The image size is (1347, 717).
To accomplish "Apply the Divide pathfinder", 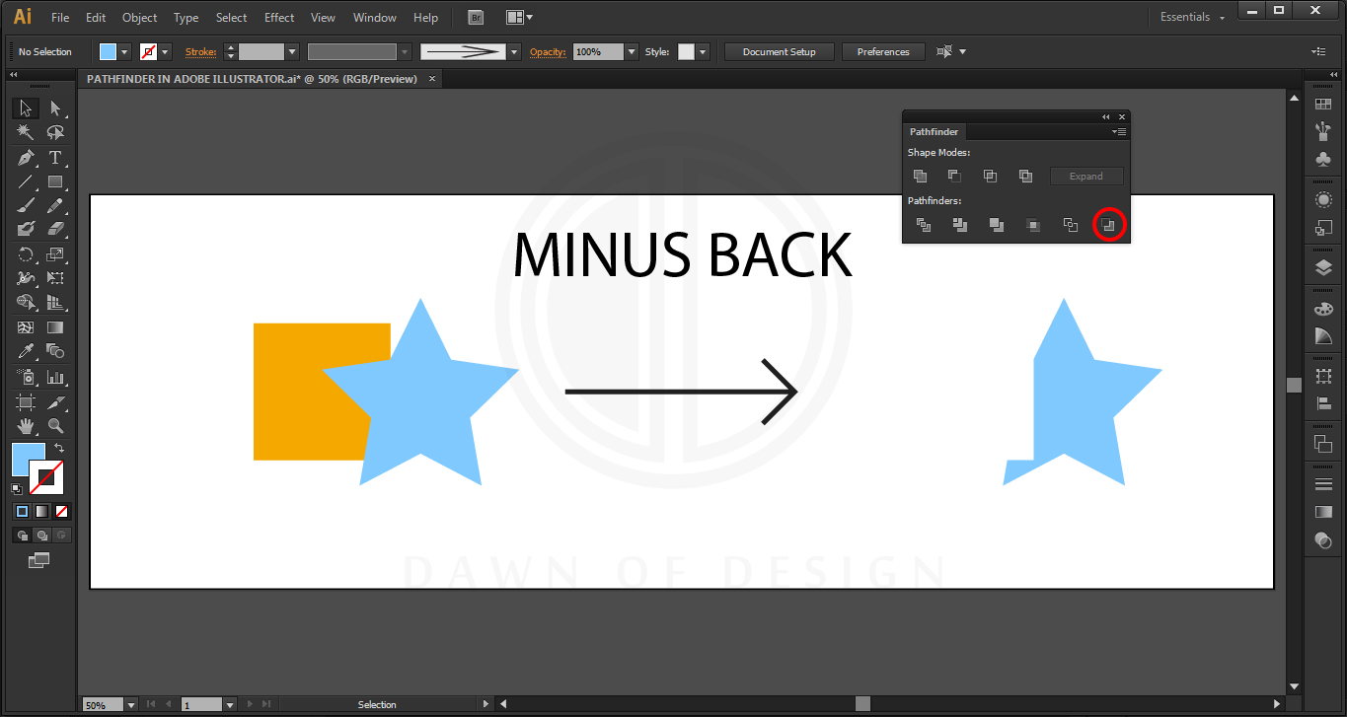I will click(x=923, y=224).
